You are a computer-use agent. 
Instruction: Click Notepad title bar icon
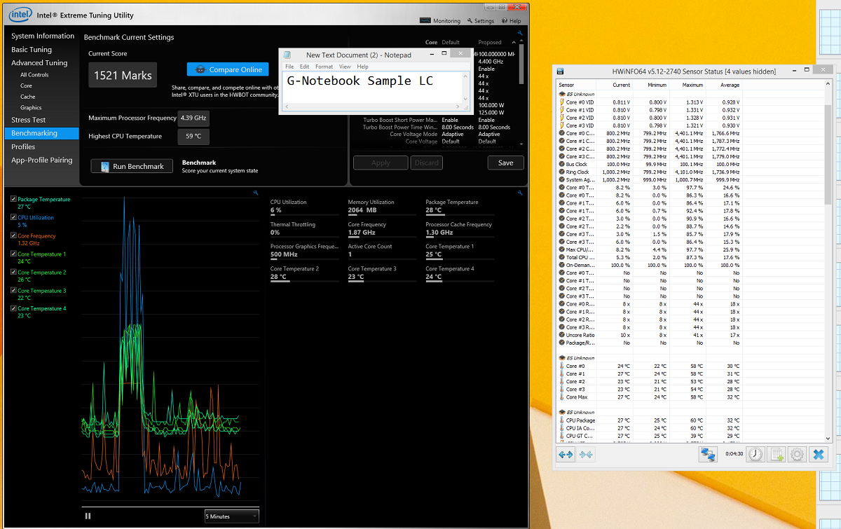287,55
